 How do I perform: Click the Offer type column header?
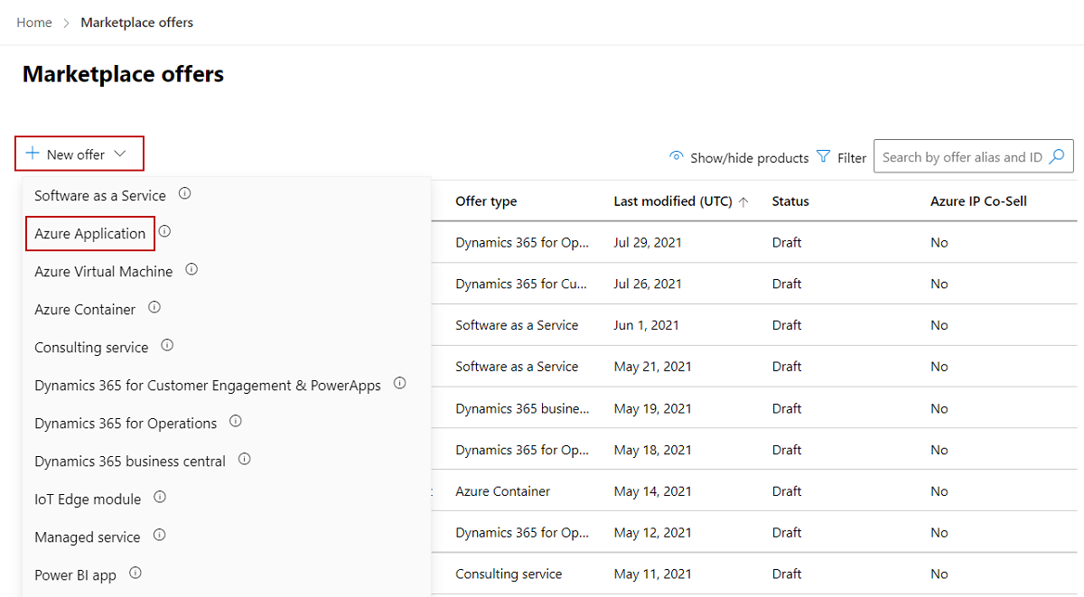(x=486, y=201)
